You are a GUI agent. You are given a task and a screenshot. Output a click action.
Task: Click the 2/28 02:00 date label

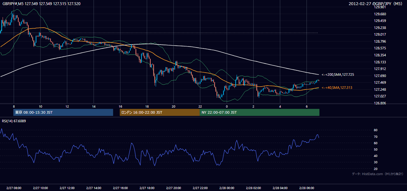pyautogui.click(x=253, y=188)
